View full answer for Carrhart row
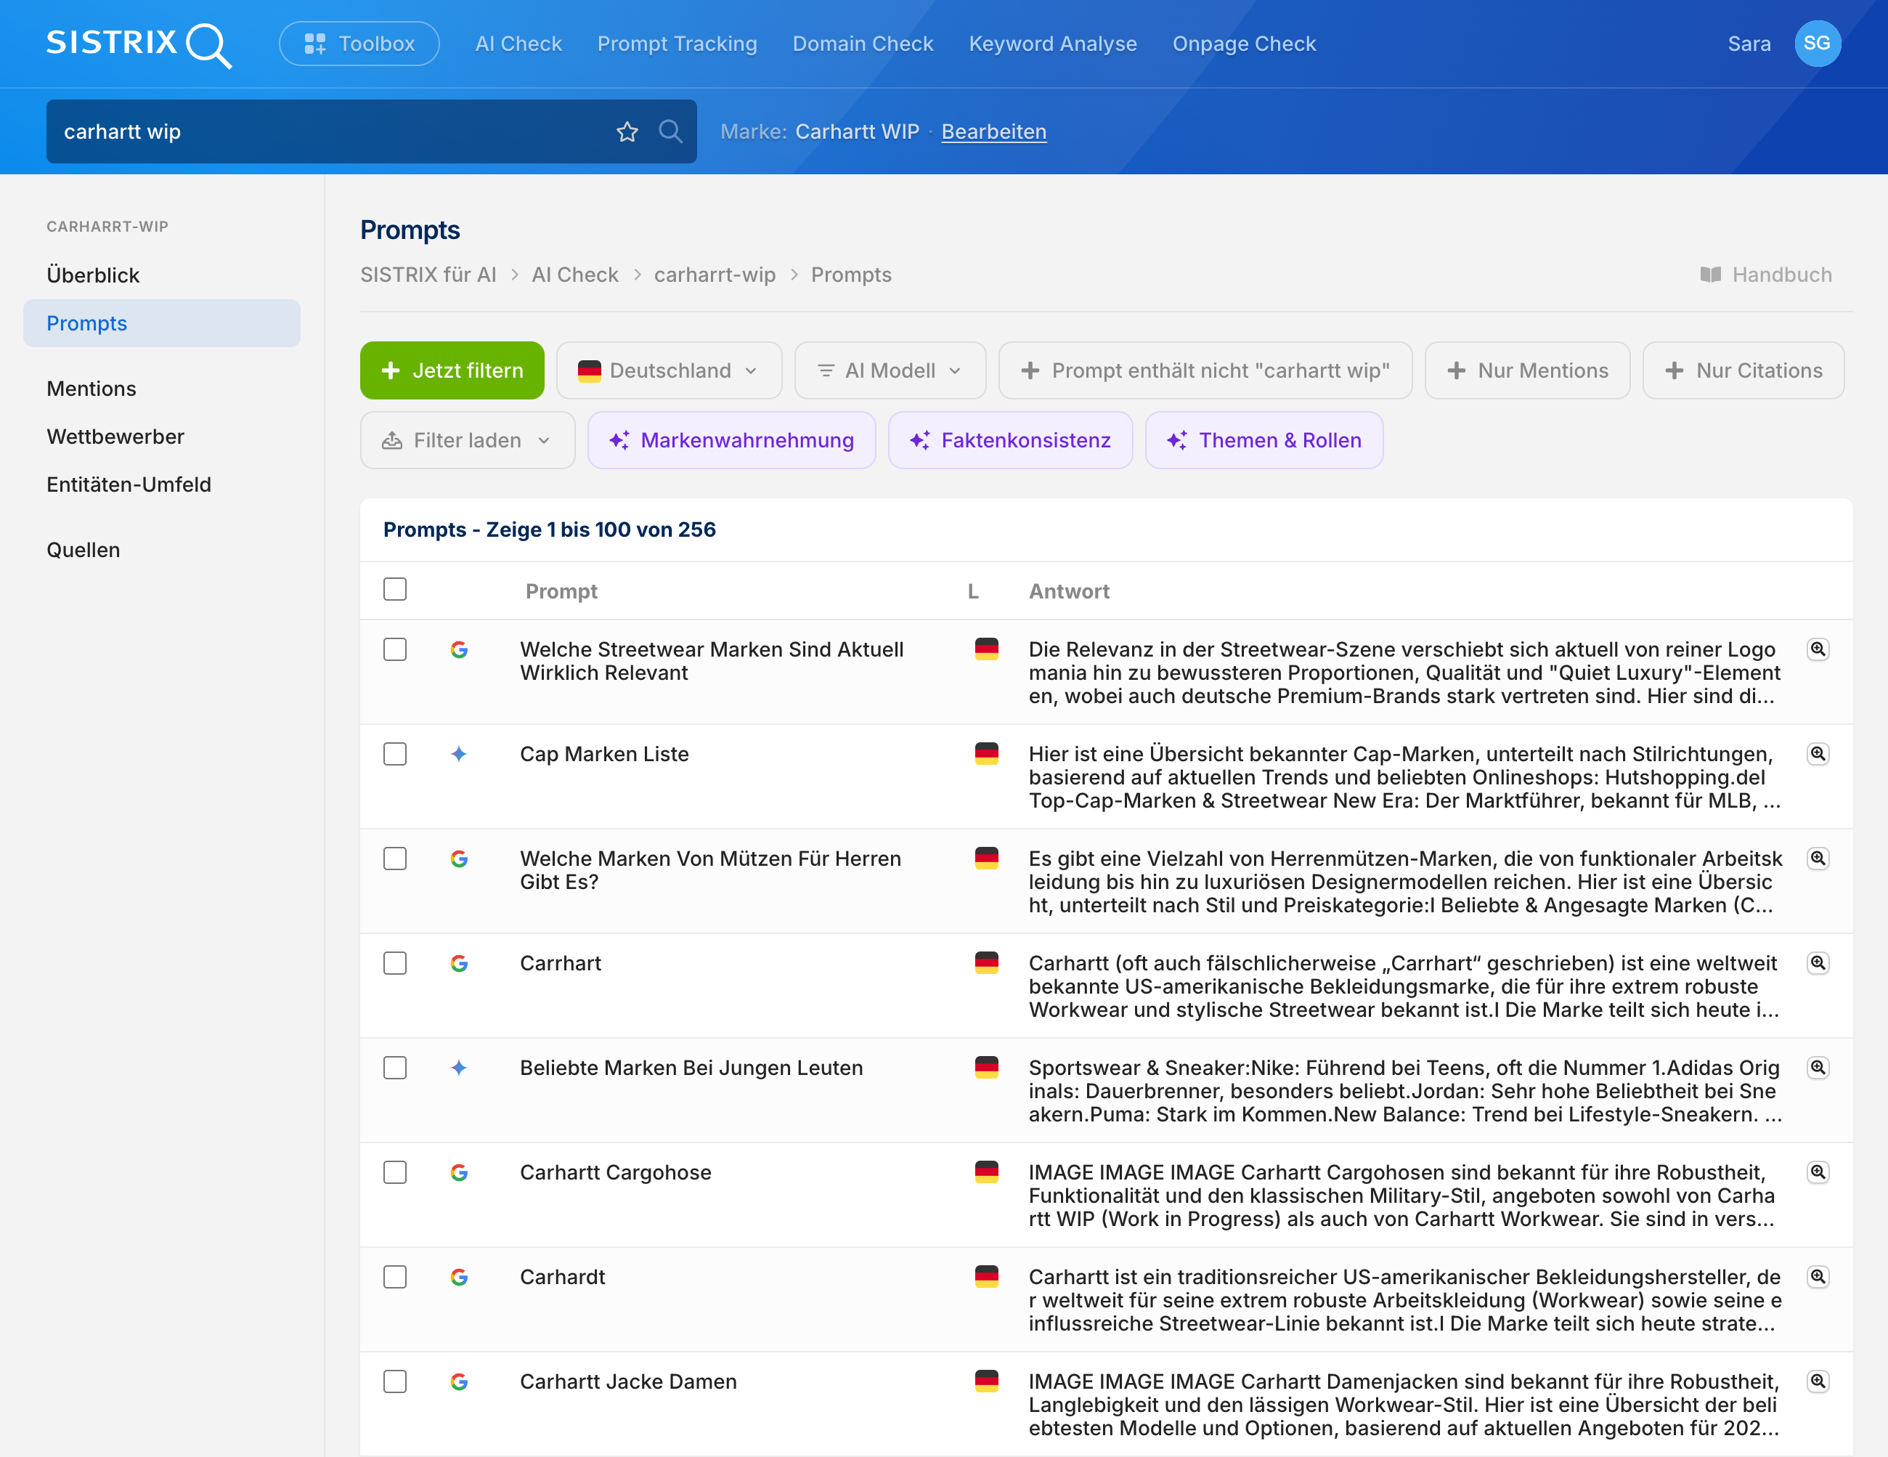The height and width of the screenshot is (1457, 1888). click(x=1819, y=963)
